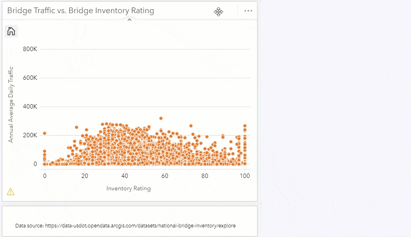Click the 100 tick on the x-axis
Viewport: 411px width, 237px height.
[245, 176]
